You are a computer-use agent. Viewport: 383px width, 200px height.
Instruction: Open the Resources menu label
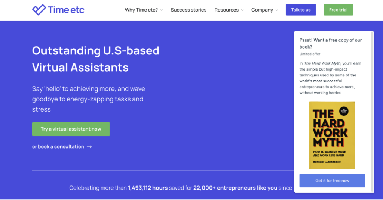click(226, 10)
